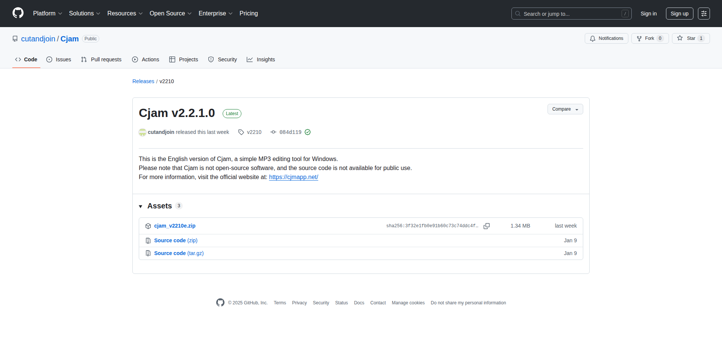
Task: Open the Compare dropdown
Action: tap(565, 109)
